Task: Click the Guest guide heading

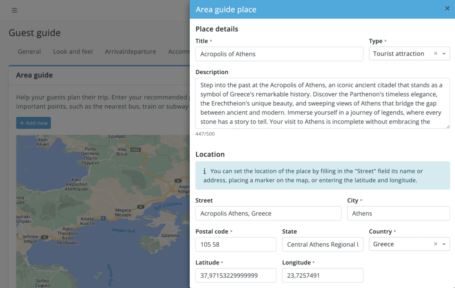Action: click(35, 33)
